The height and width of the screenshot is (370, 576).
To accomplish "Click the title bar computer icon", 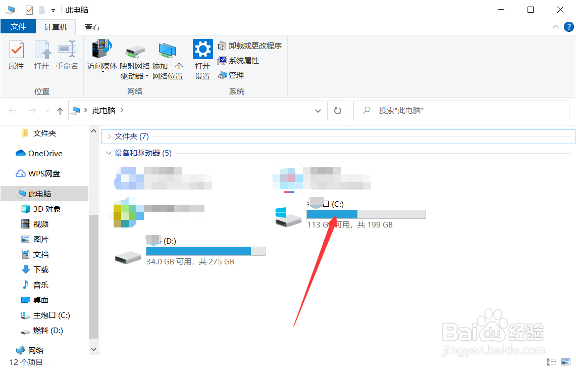I will tap(10, 10).
